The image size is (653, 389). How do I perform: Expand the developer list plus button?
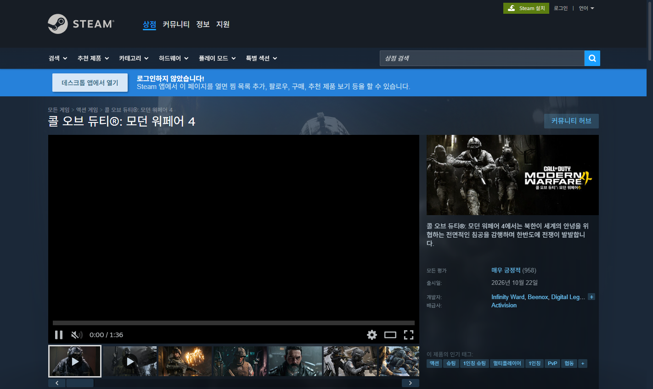coord(591,297)
